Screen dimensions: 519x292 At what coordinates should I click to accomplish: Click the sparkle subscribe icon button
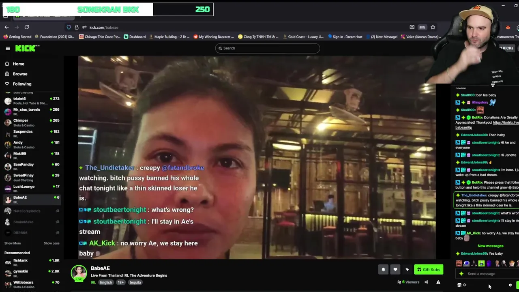(407, 270)
